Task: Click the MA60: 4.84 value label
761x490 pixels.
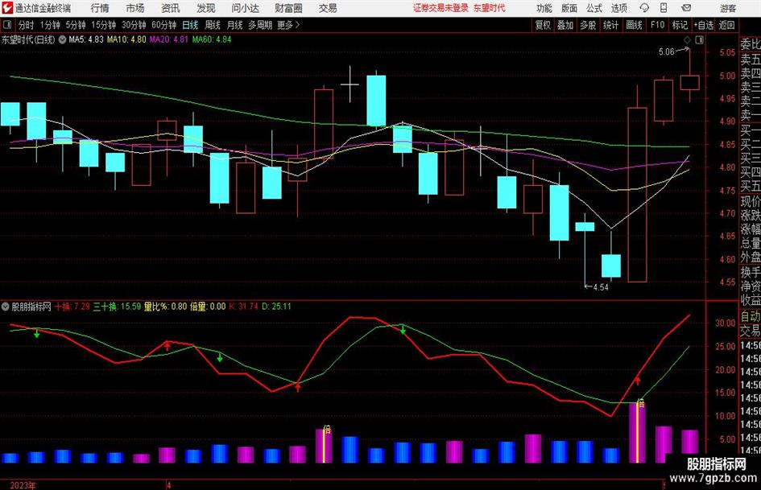Action: [212, 39]
